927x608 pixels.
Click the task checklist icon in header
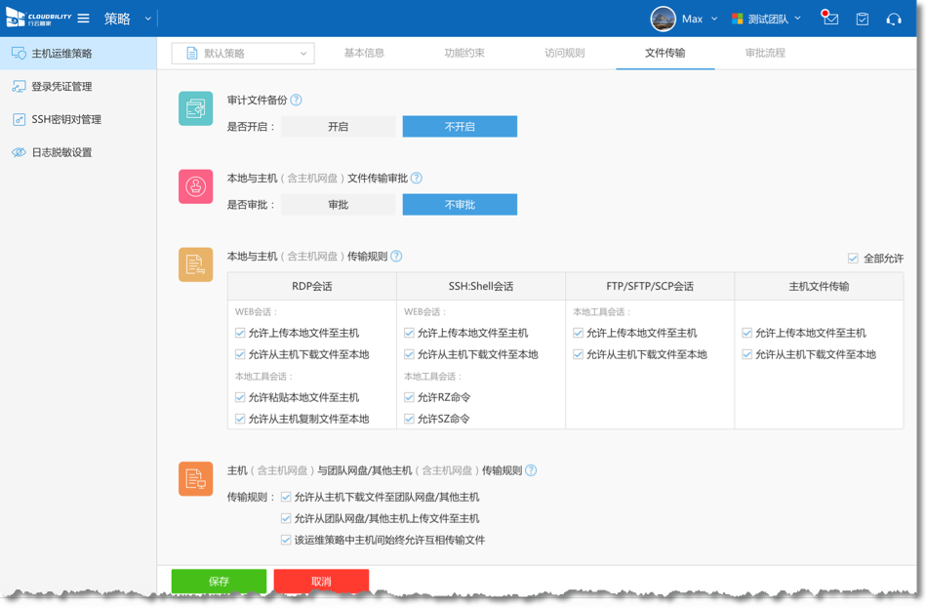point(862,19)
